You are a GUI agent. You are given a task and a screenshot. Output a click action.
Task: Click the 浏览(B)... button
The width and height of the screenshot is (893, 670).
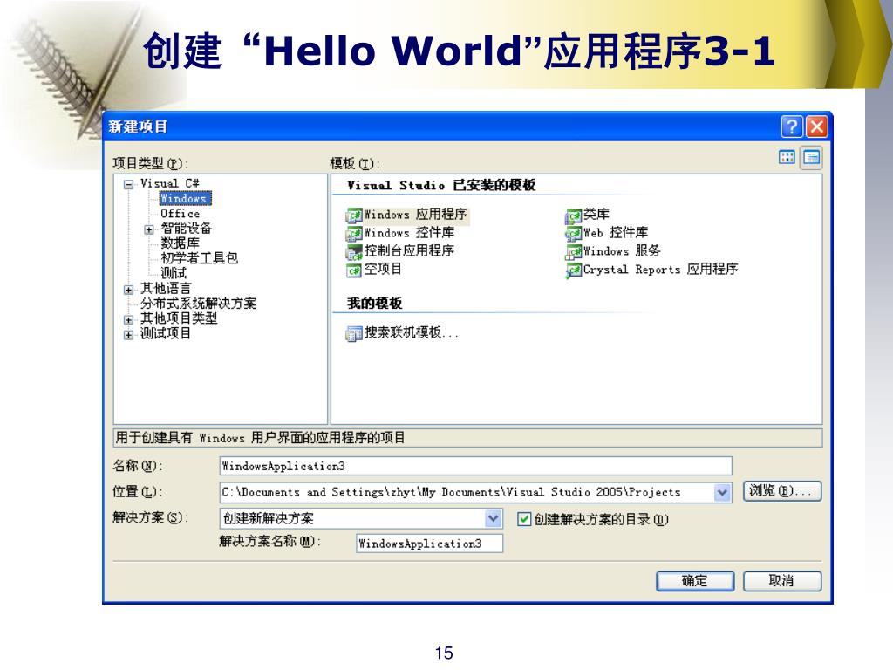782,491
